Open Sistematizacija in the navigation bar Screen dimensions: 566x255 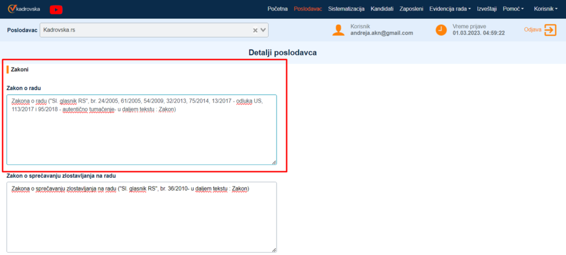(346, 9)
